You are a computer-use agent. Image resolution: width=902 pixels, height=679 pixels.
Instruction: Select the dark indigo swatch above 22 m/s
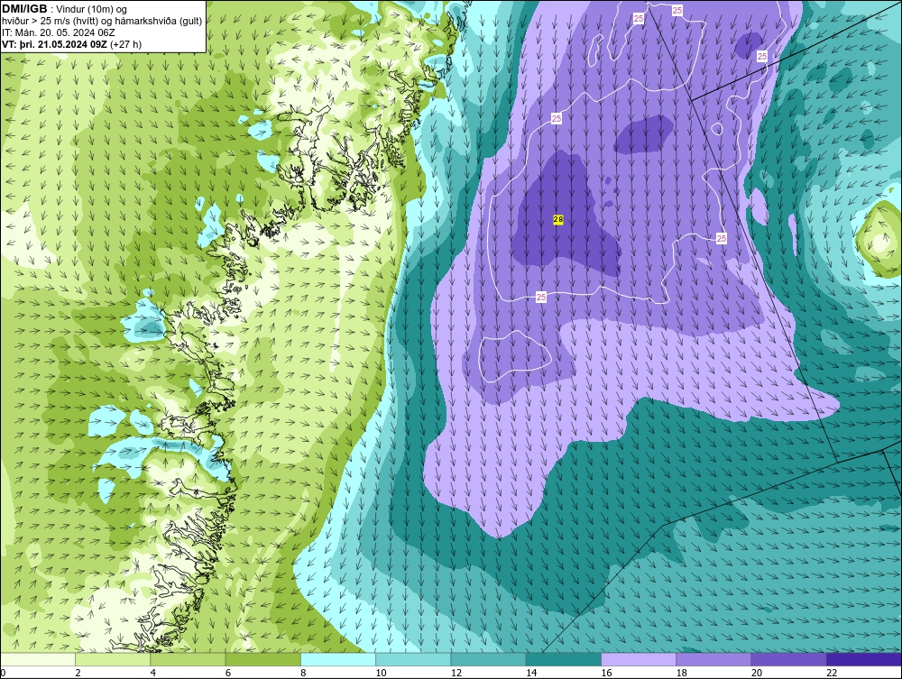864,659
